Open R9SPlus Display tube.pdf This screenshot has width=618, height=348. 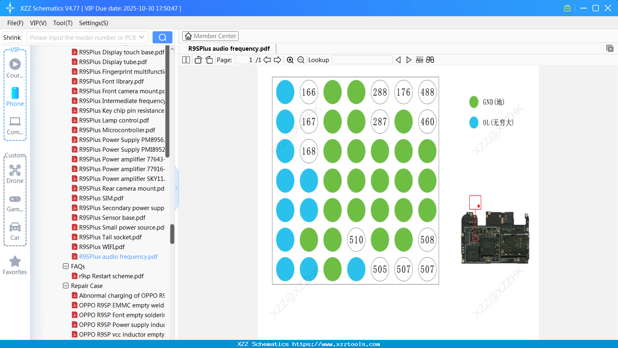point(109,62)
